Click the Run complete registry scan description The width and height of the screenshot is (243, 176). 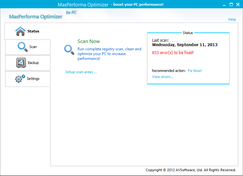[109, 54]
